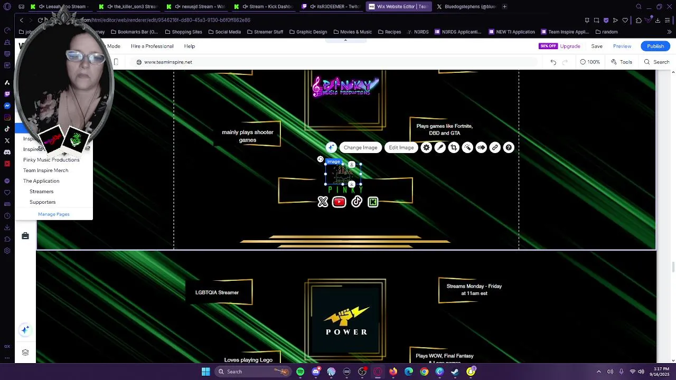676x380 pixels.
Task: Open image Animation icon
Action: (481, 148)
